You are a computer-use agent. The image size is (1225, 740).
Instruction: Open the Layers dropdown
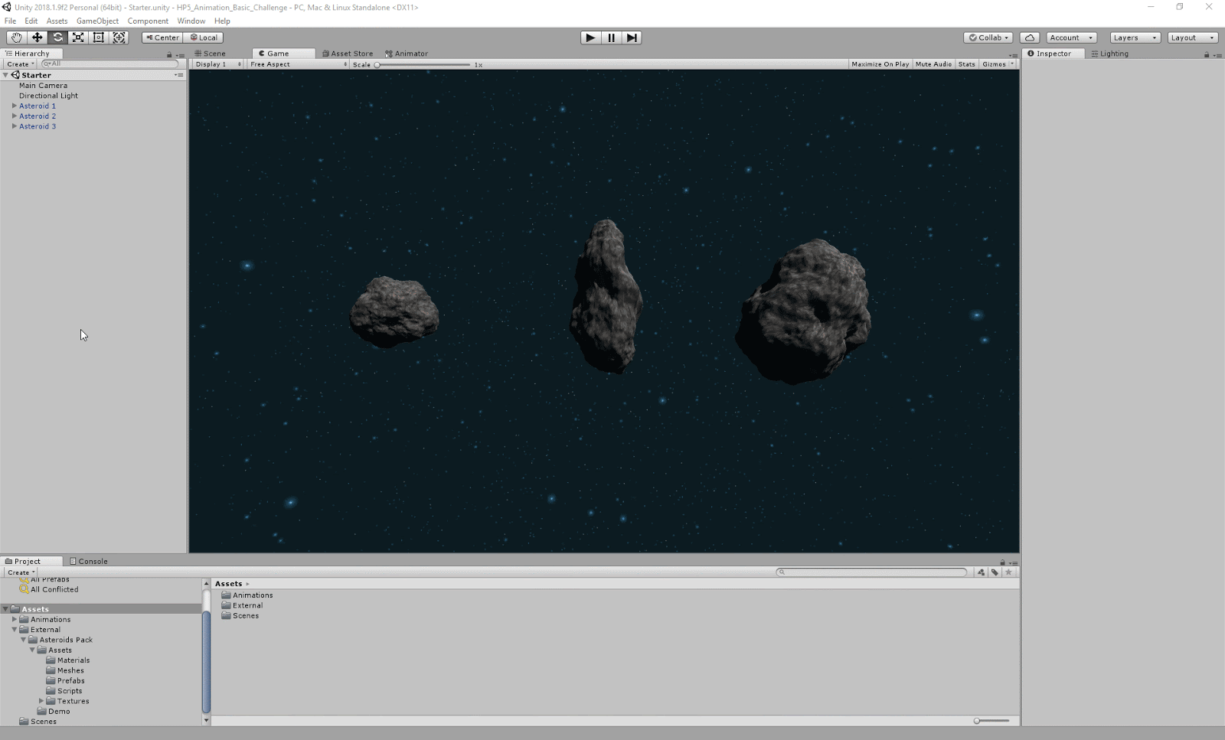(x=1135, y=37)
